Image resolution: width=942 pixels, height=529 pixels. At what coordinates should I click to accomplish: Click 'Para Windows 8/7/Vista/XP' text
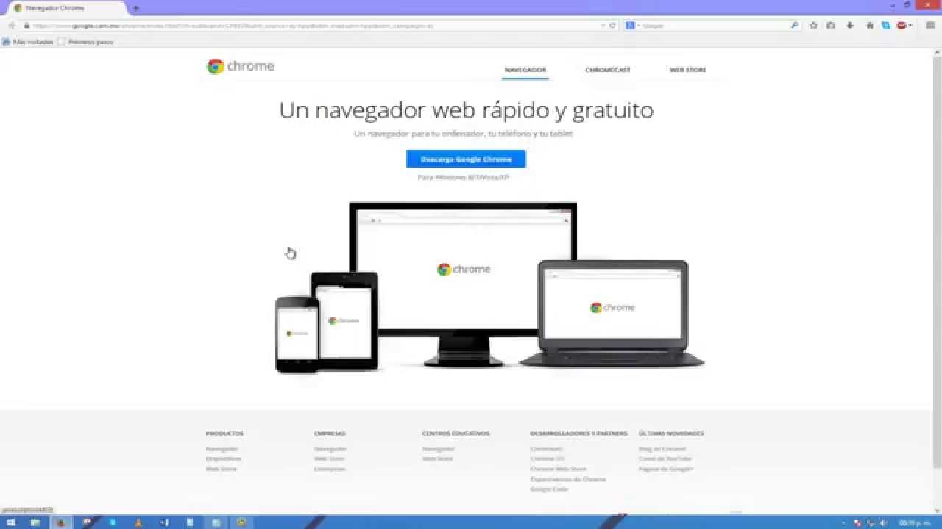[464, 178]
